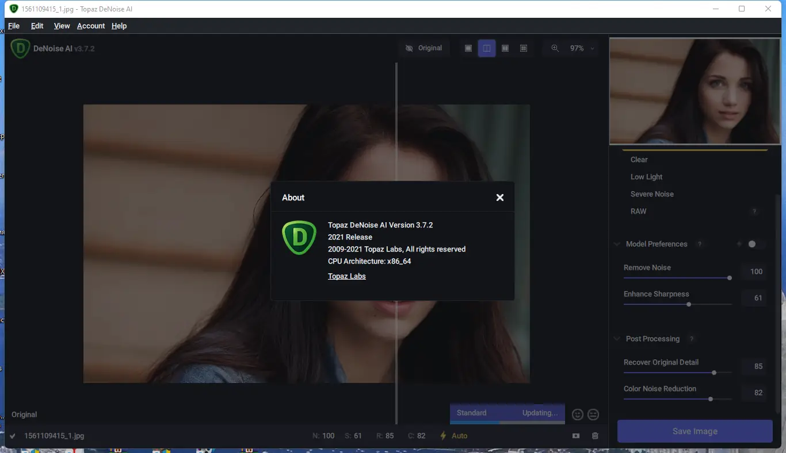This screenshot has height=453, width=786.
Task: Open the Help menu
Action: [x=119, y=26]
